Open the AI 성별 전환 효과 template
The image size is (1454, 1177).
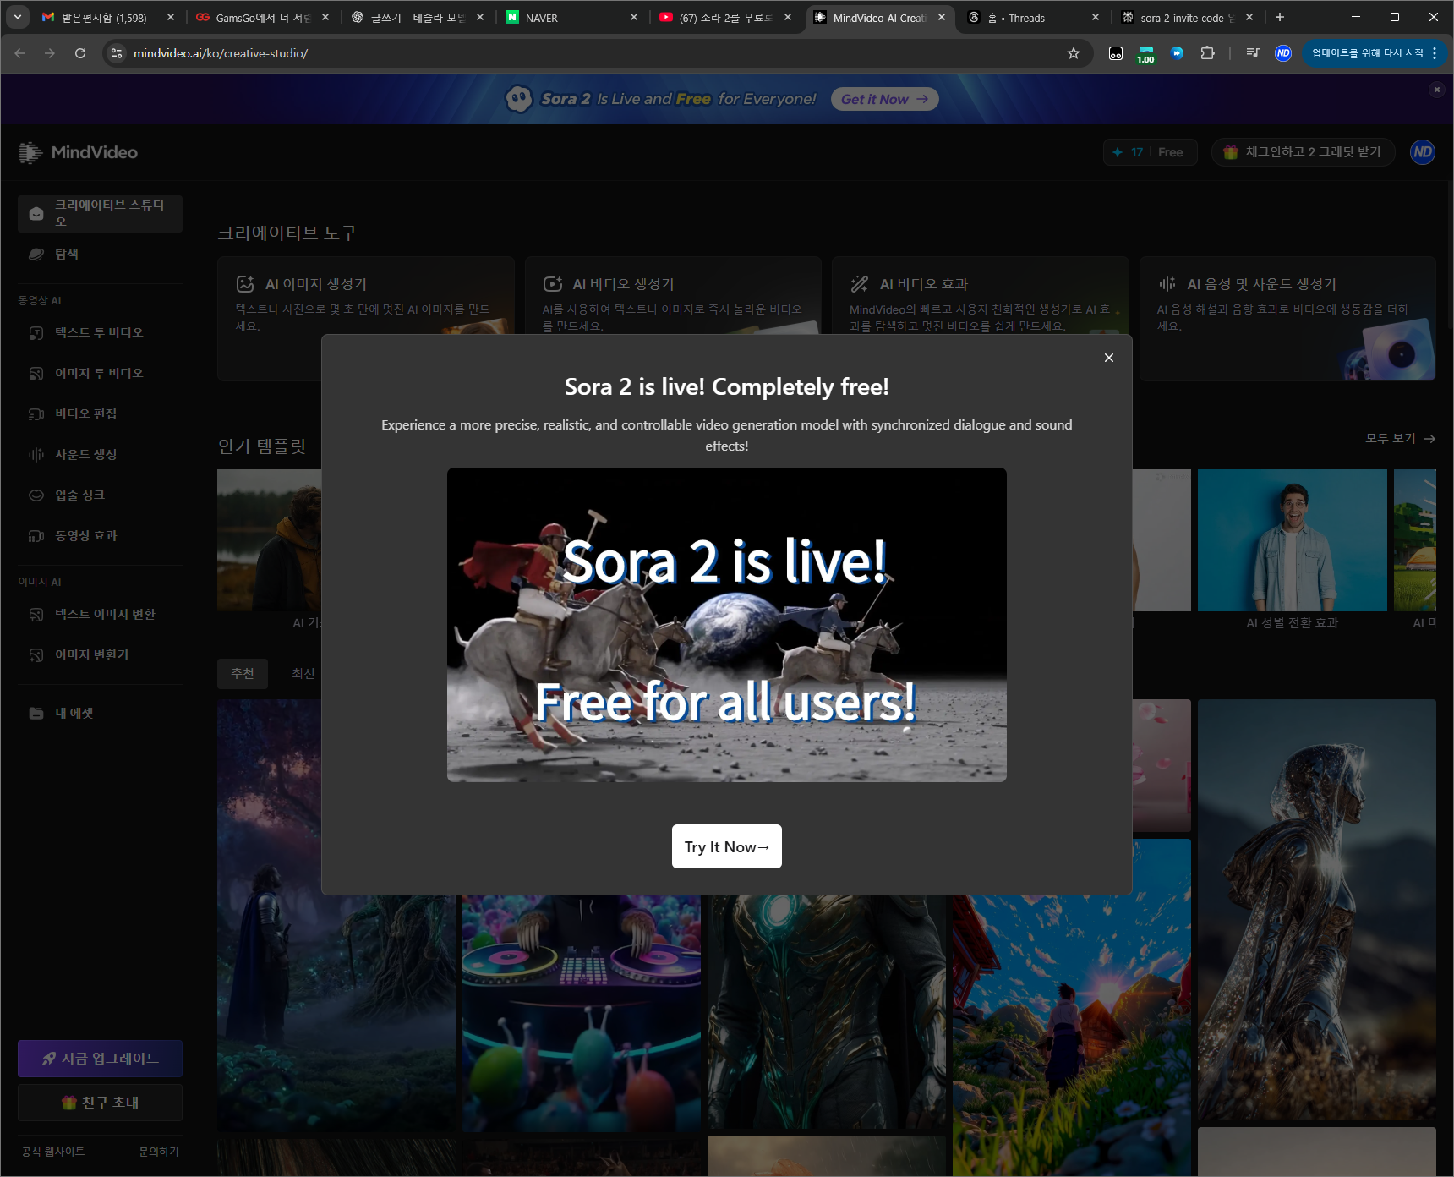pos(1292,550)
